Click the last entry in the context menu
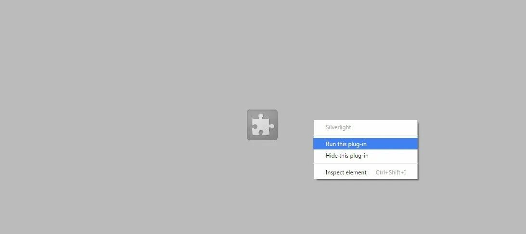The height and width of the screenshot is (234, 526). [365, 172]
